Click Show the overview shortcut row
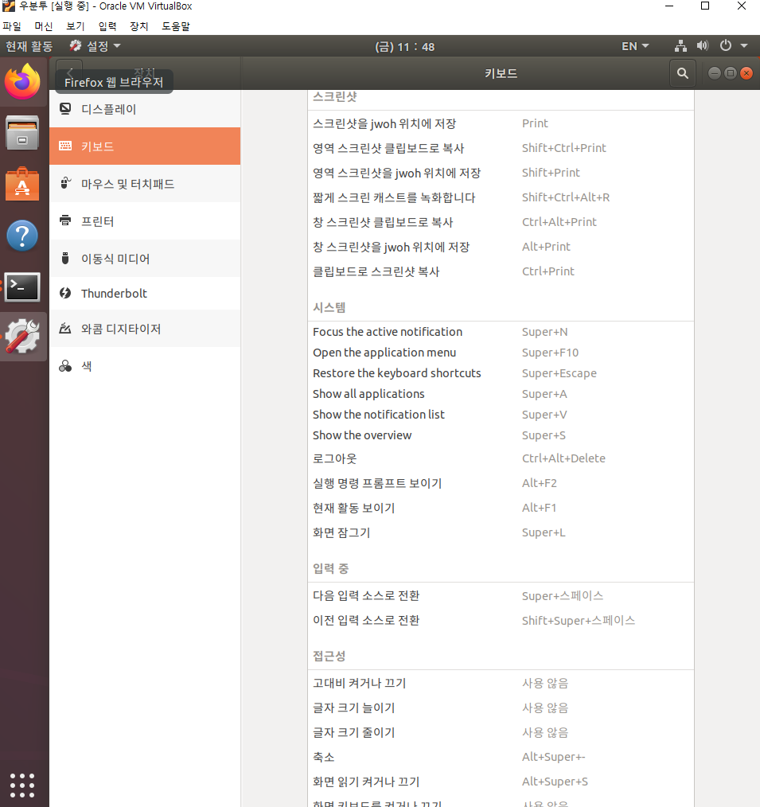 [x=501, y=435]
